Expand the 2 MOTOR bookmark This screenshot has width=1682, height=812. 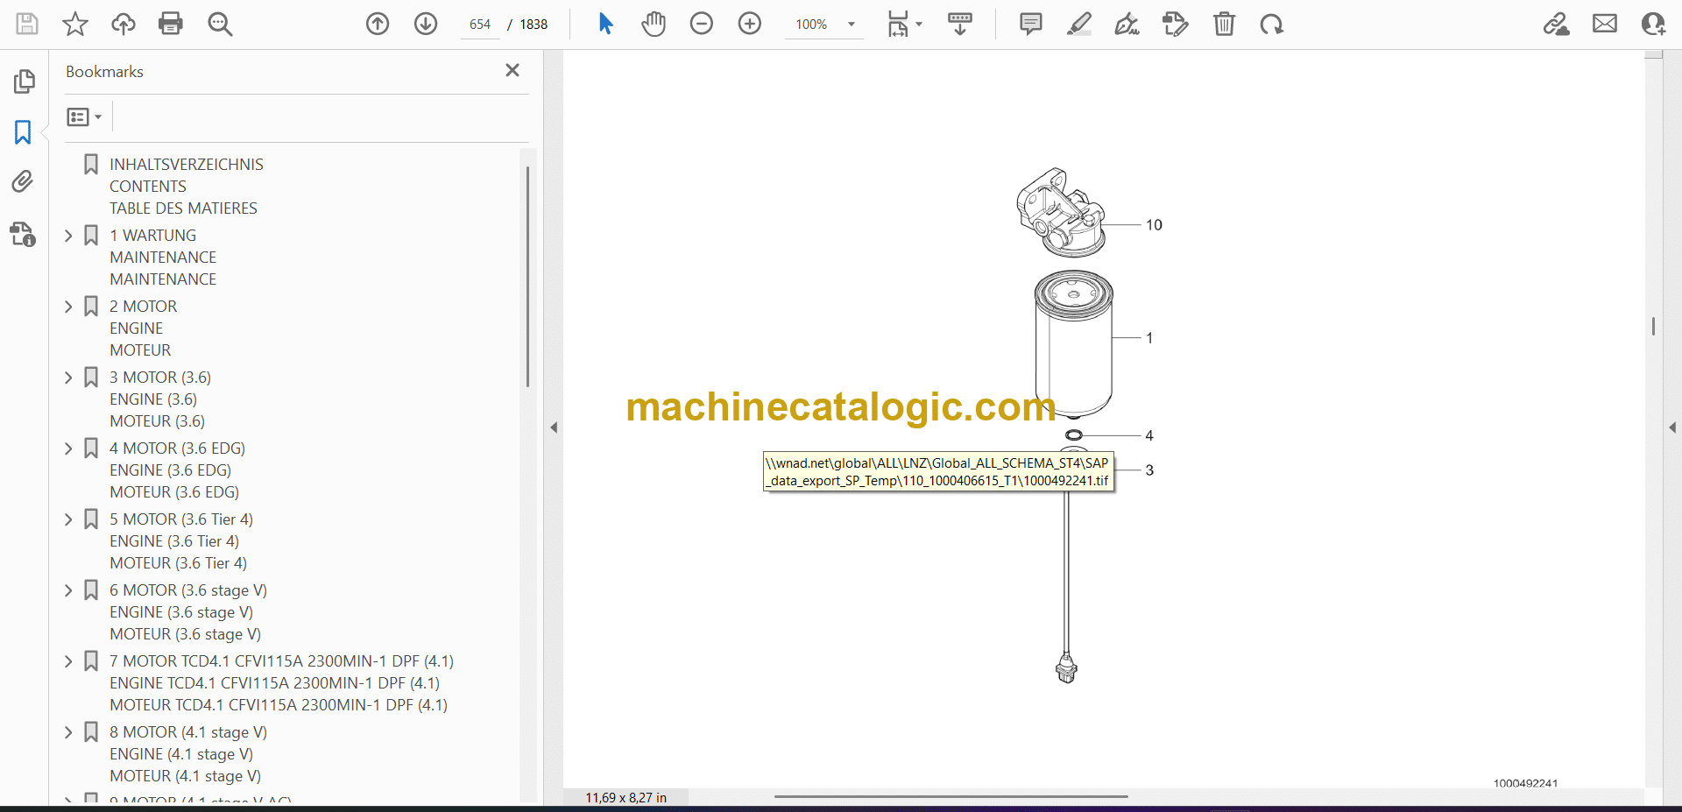(x=68, y=307)
